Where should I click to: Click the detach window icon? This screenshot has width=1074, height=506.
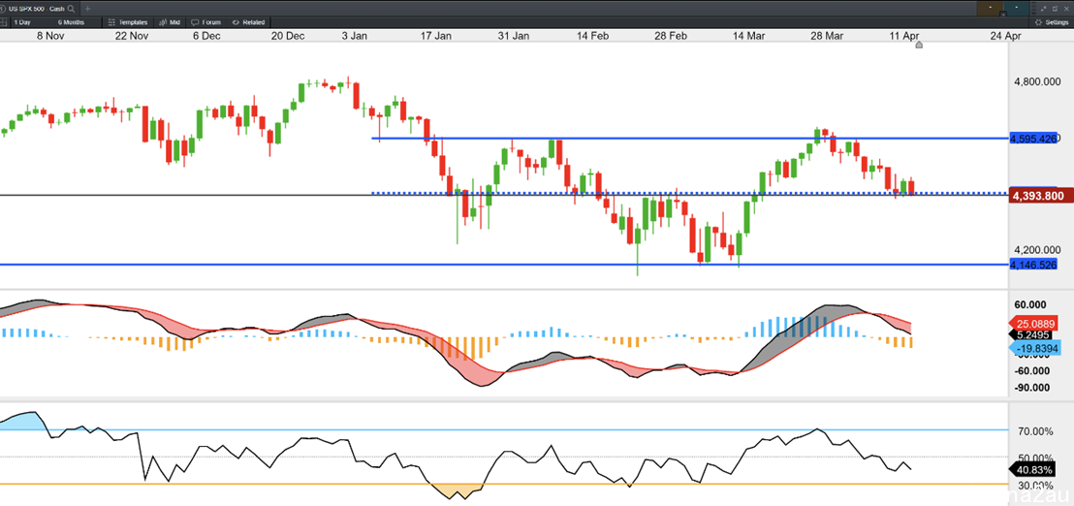click(1055, 8)
